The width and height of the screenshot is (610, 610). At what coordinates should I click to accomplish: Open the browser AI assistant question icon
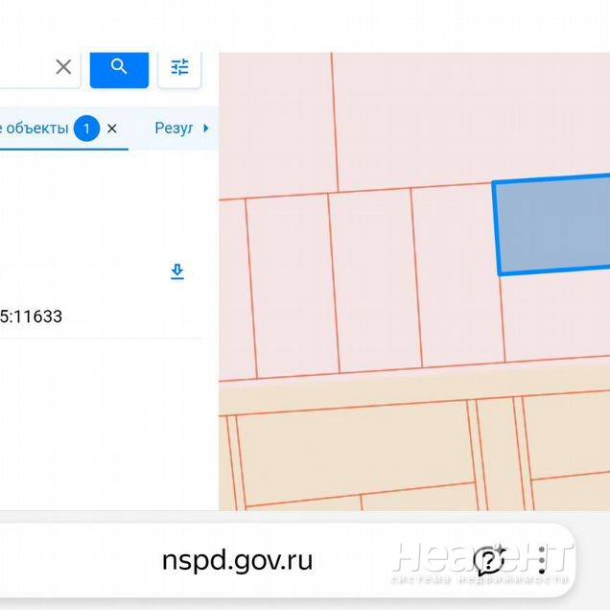[x=489, y=560]
